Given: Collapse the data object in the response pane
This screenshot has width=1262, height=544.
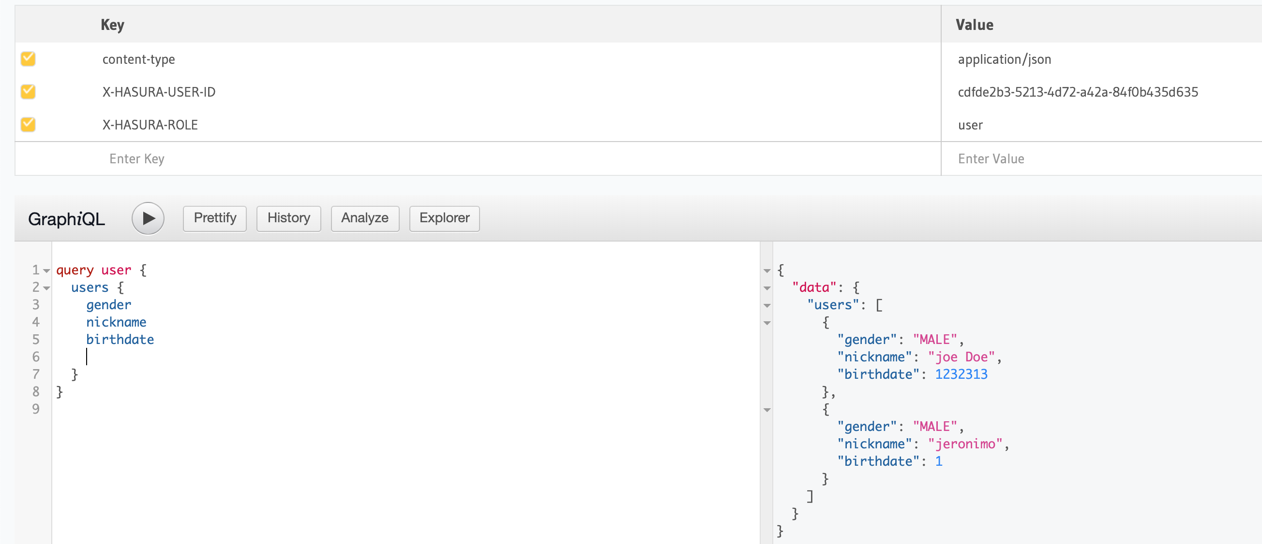Looking at the screenshot, I should 766,287.
